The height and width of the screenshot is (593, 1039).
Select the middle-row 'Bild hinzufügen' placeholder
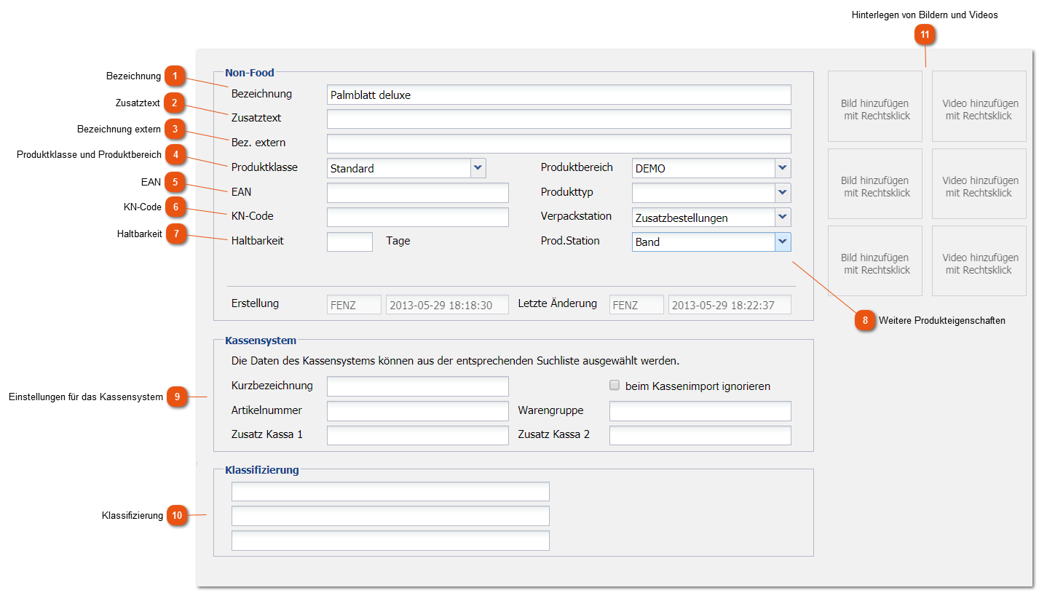(x=875, y=183)
